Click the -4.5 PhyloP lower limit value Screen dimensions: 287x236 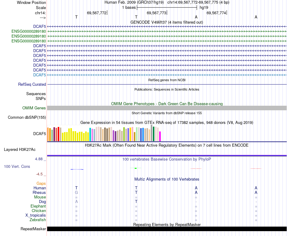(x=39, y=174)
